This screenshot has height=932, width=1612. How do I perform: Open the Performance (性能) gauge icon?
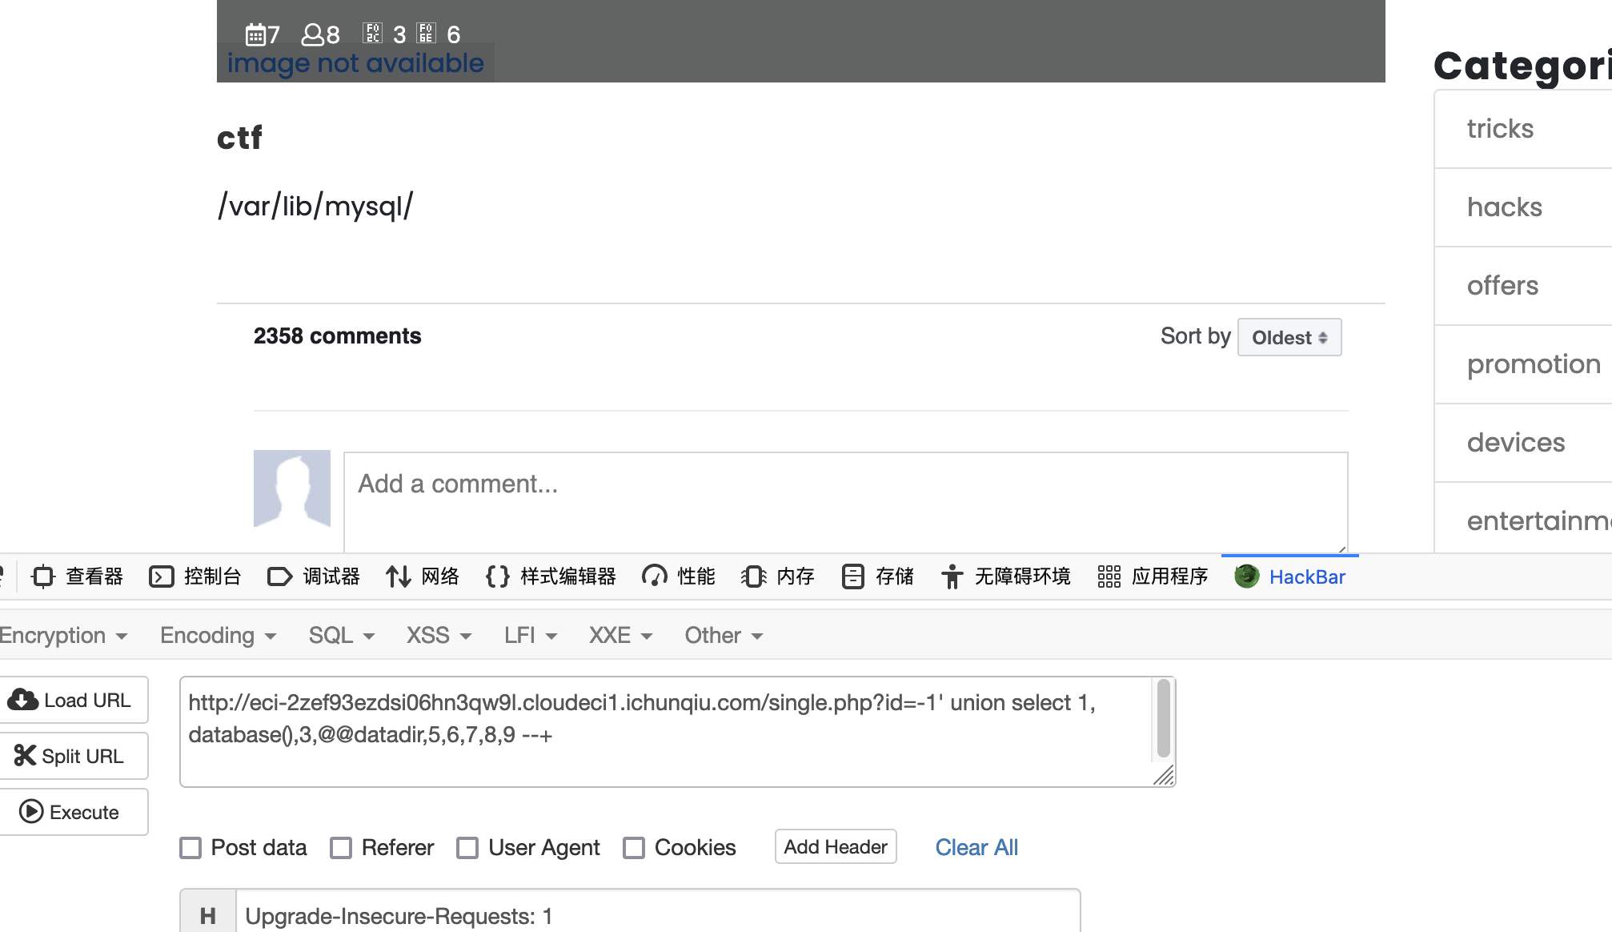(654, 576)
